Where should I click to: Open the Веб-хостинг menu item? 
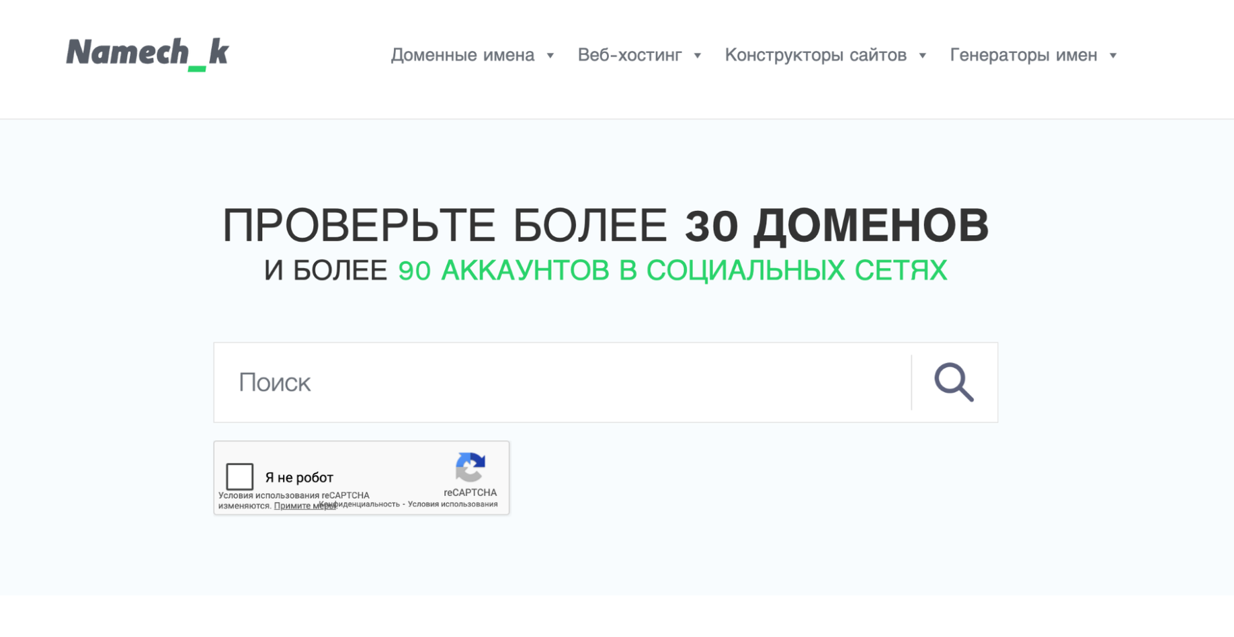[630, 55]
